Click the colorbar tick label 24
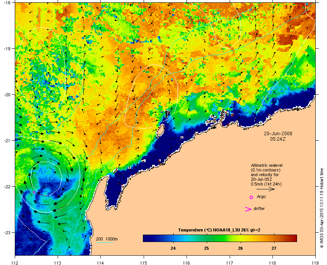The width and height of the screenshot is (327, 265). 173,248
